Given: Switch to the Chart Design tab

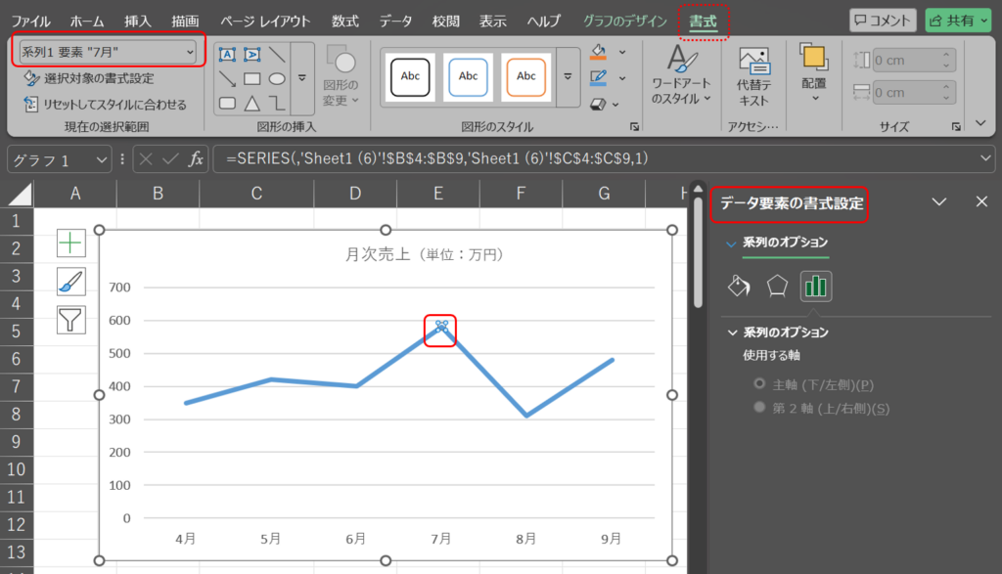Looking at the screenshot, I should [625, 22].
